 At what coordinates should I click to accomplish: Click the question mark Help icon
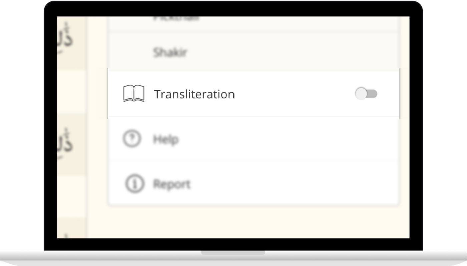point(132,138)
